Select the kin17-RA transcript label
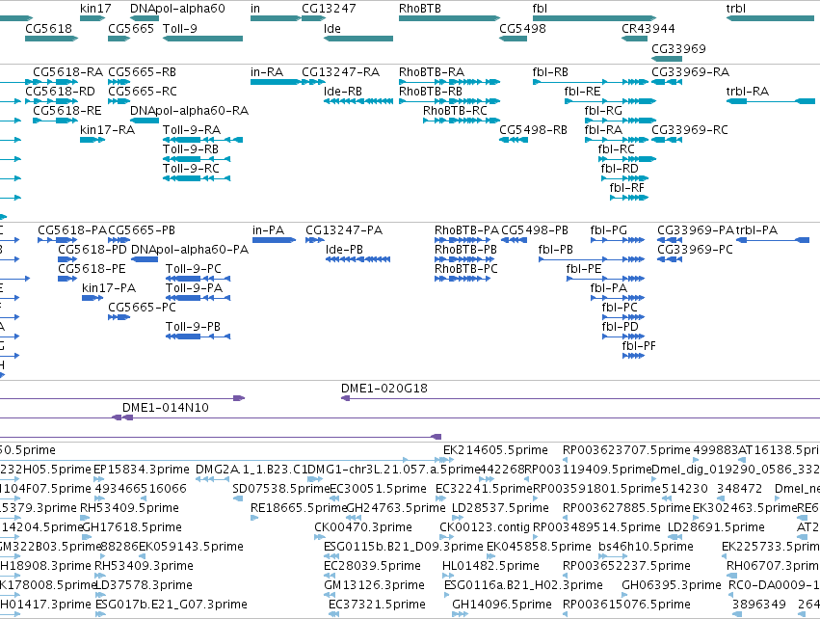This screenshot has width=820, height=619. tap(107, 130)
